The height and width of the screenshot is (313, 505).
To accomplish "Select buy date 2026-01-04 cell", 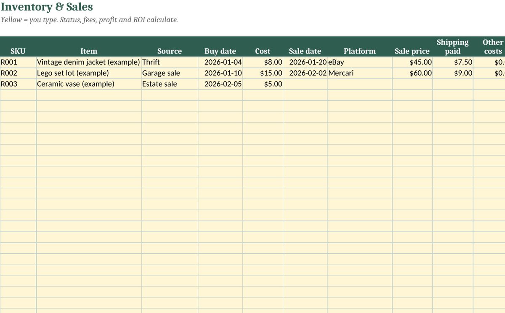I will (220, 62).
